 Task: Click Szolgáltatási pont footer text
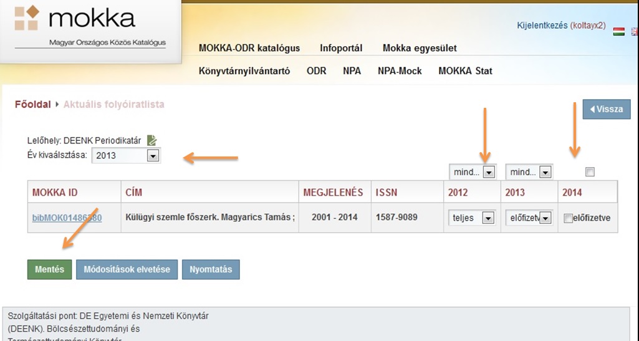pos(108,316)
